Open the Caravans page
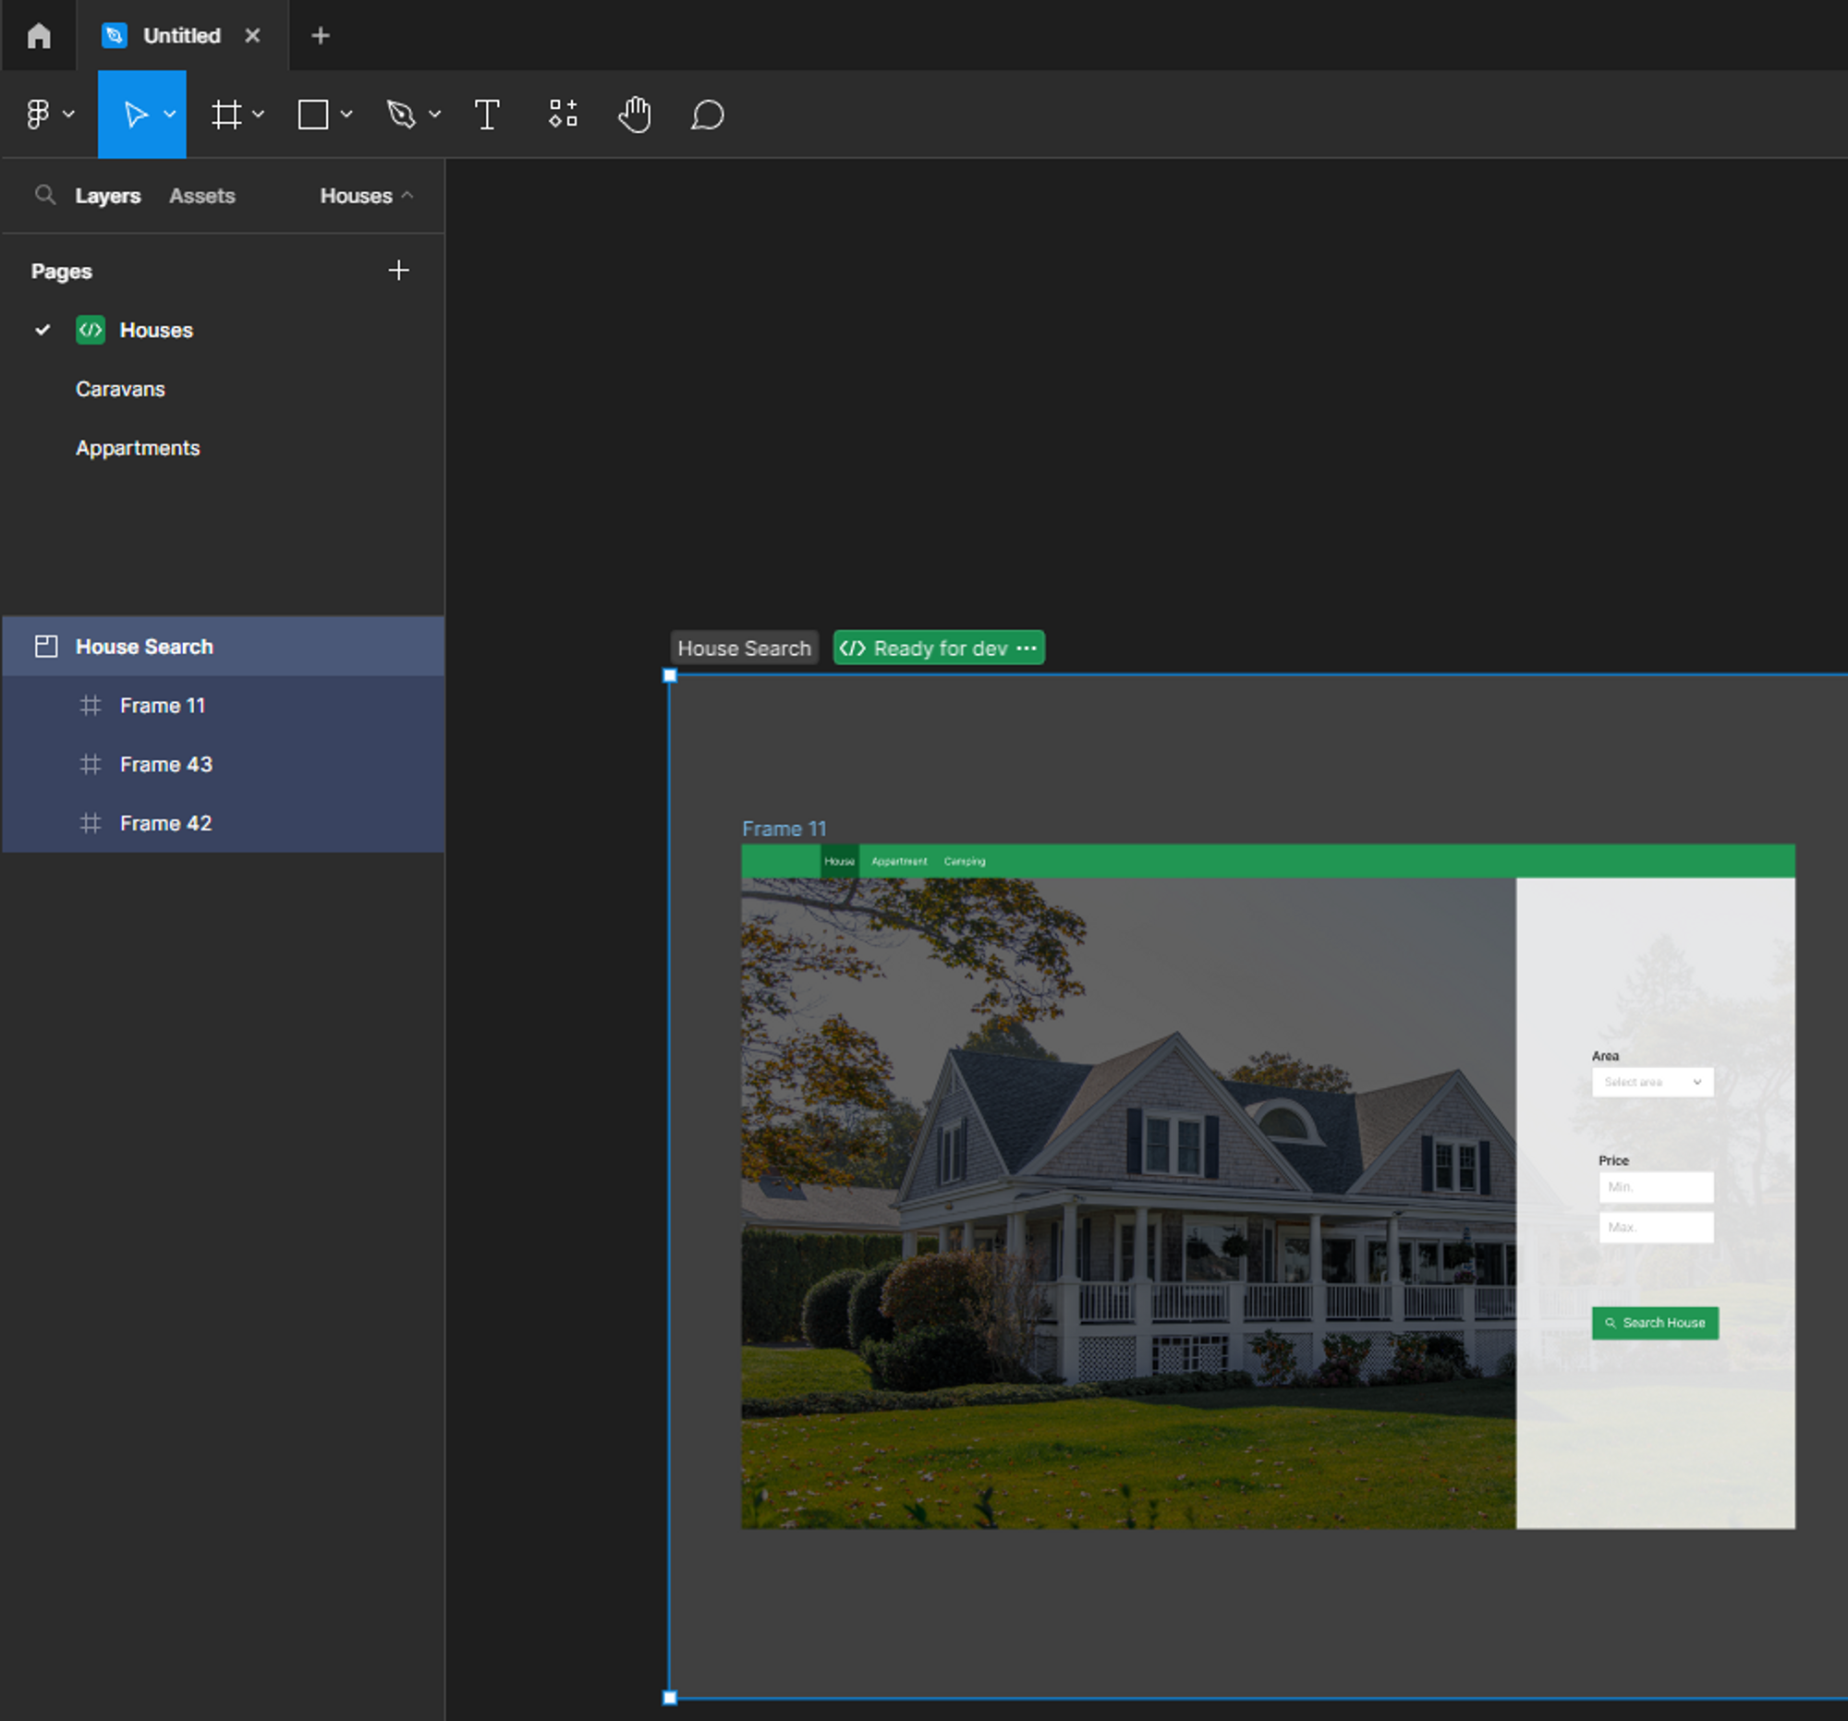The image size is (1848, 1721). (x=120, y=389)
